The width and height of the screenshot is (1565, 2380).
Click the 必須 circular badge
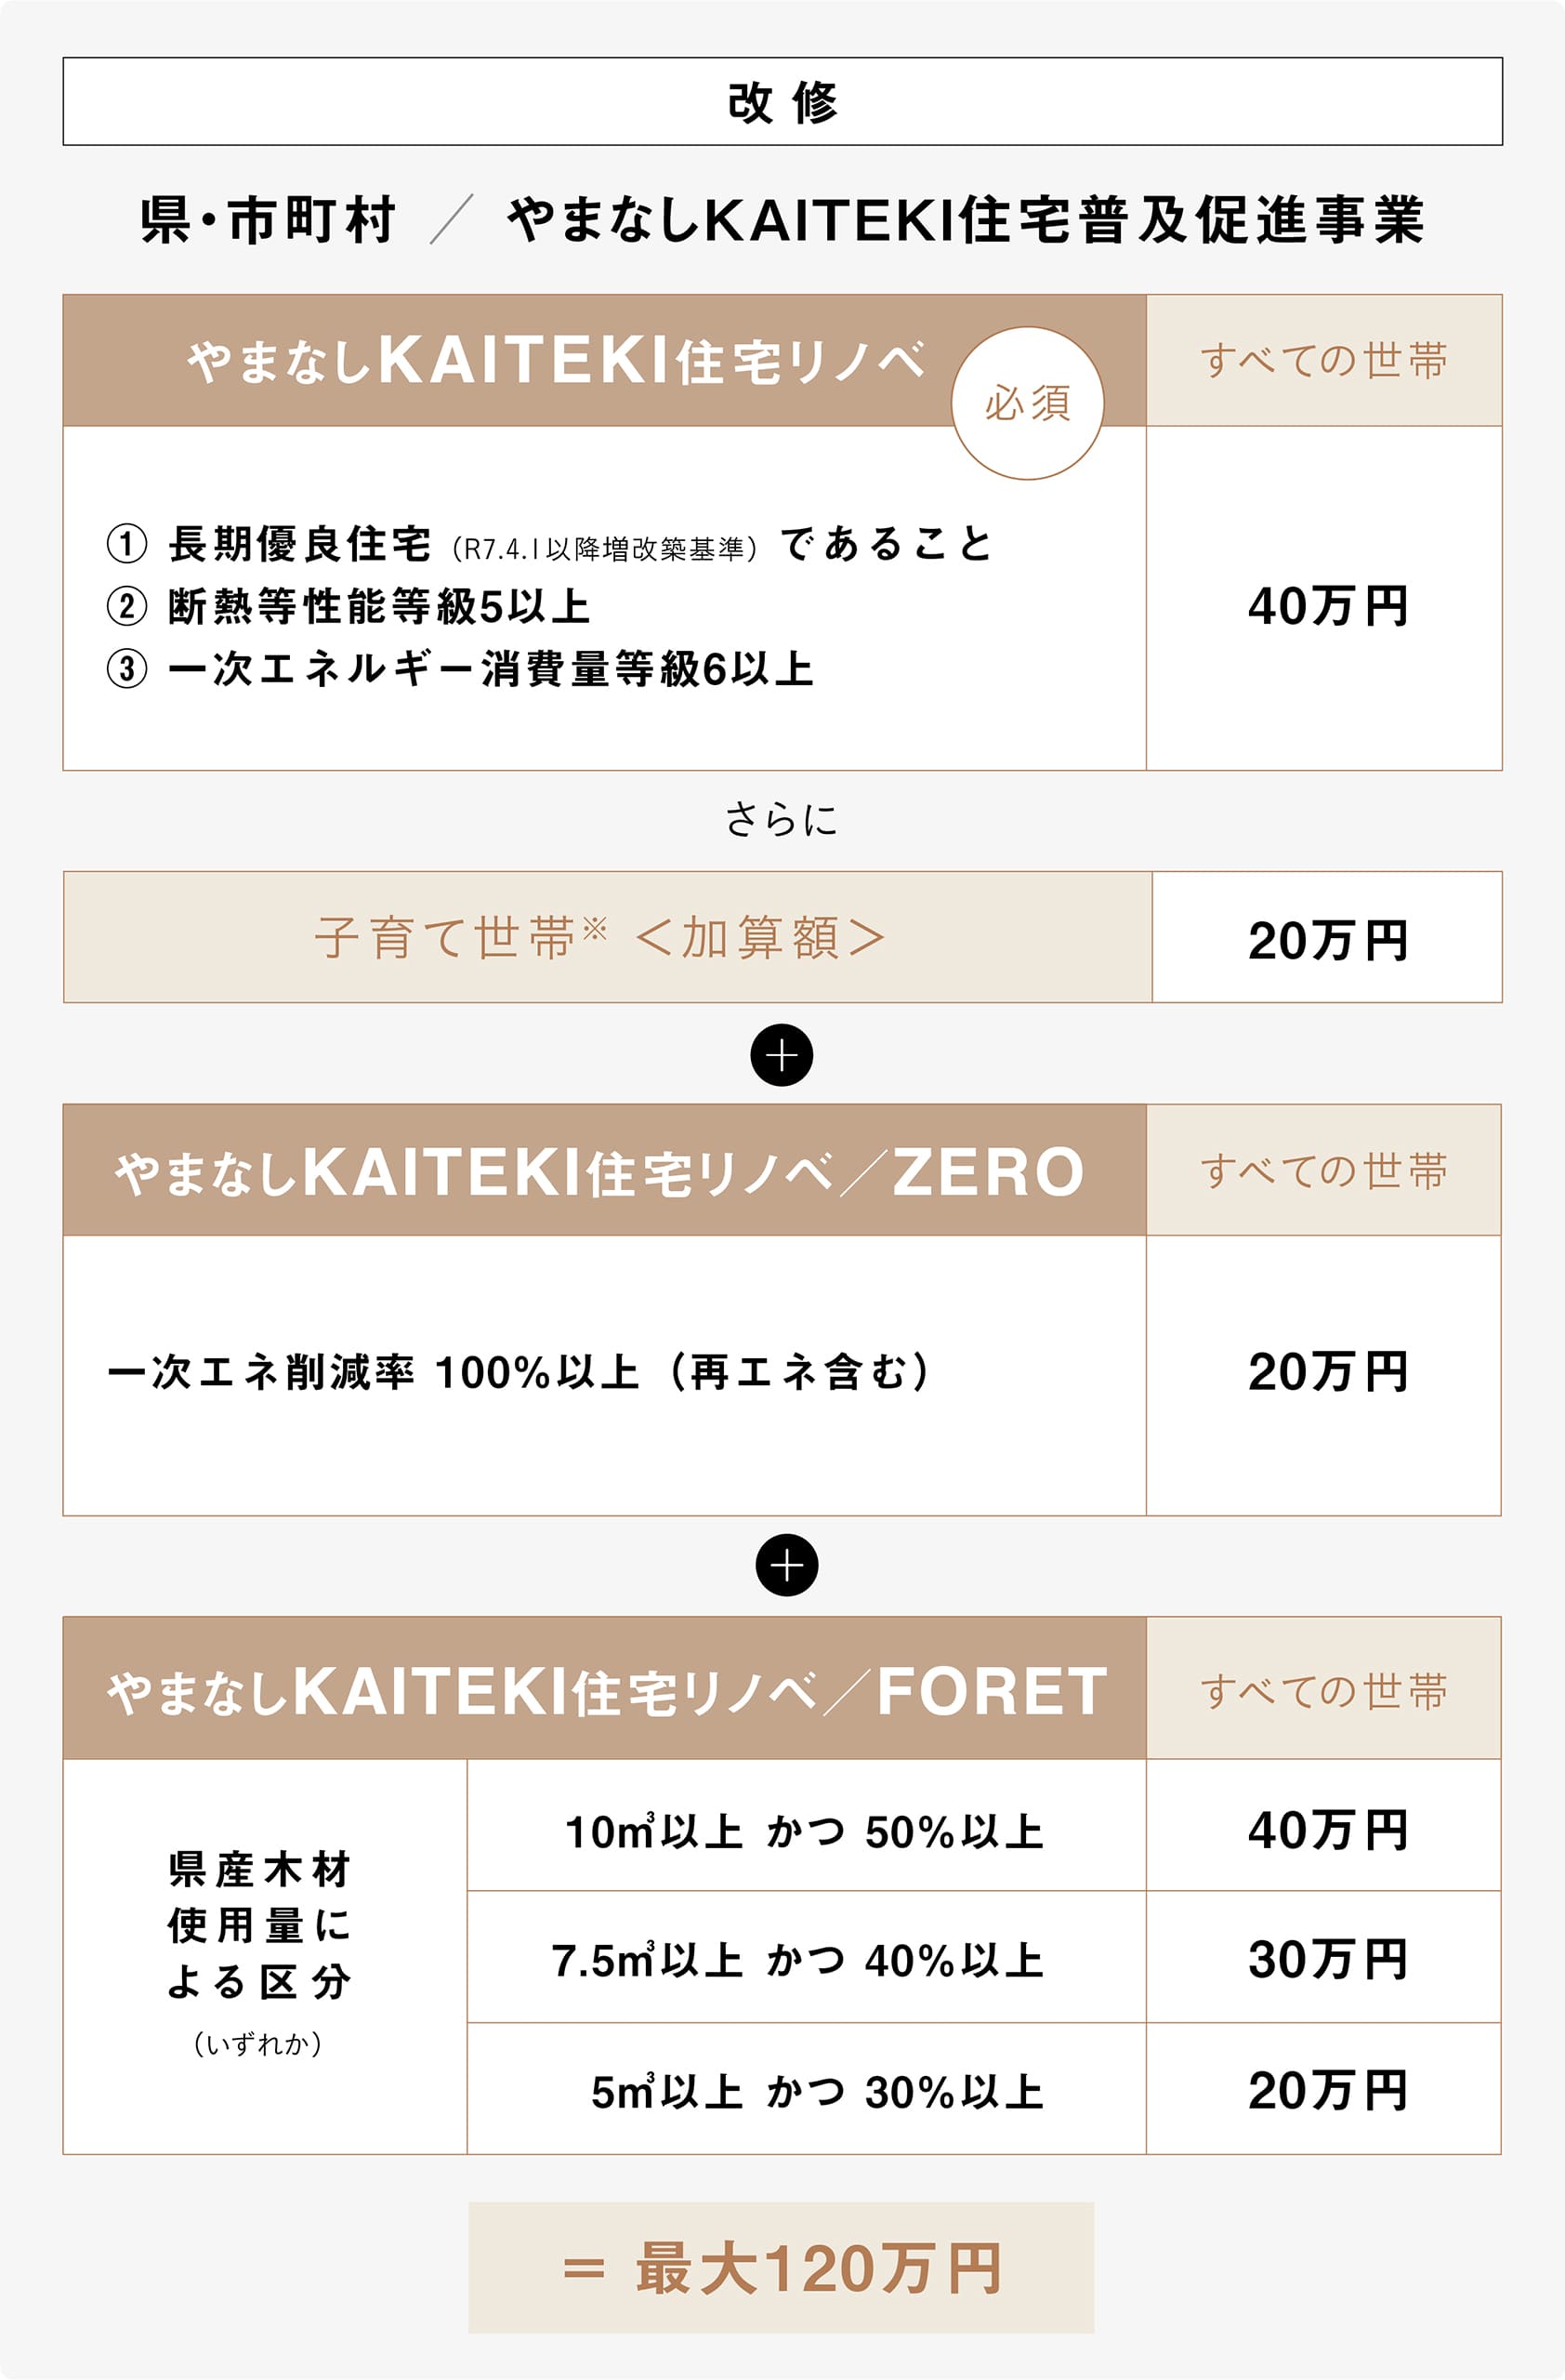click(1026, 403)
